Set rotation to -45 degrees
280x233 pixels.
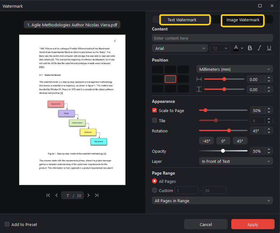pos(206,141)
